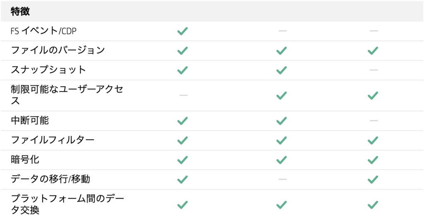Select the スナップショット feature label
The width and height of the screenshot is (424, 219).
pos(48,70)
